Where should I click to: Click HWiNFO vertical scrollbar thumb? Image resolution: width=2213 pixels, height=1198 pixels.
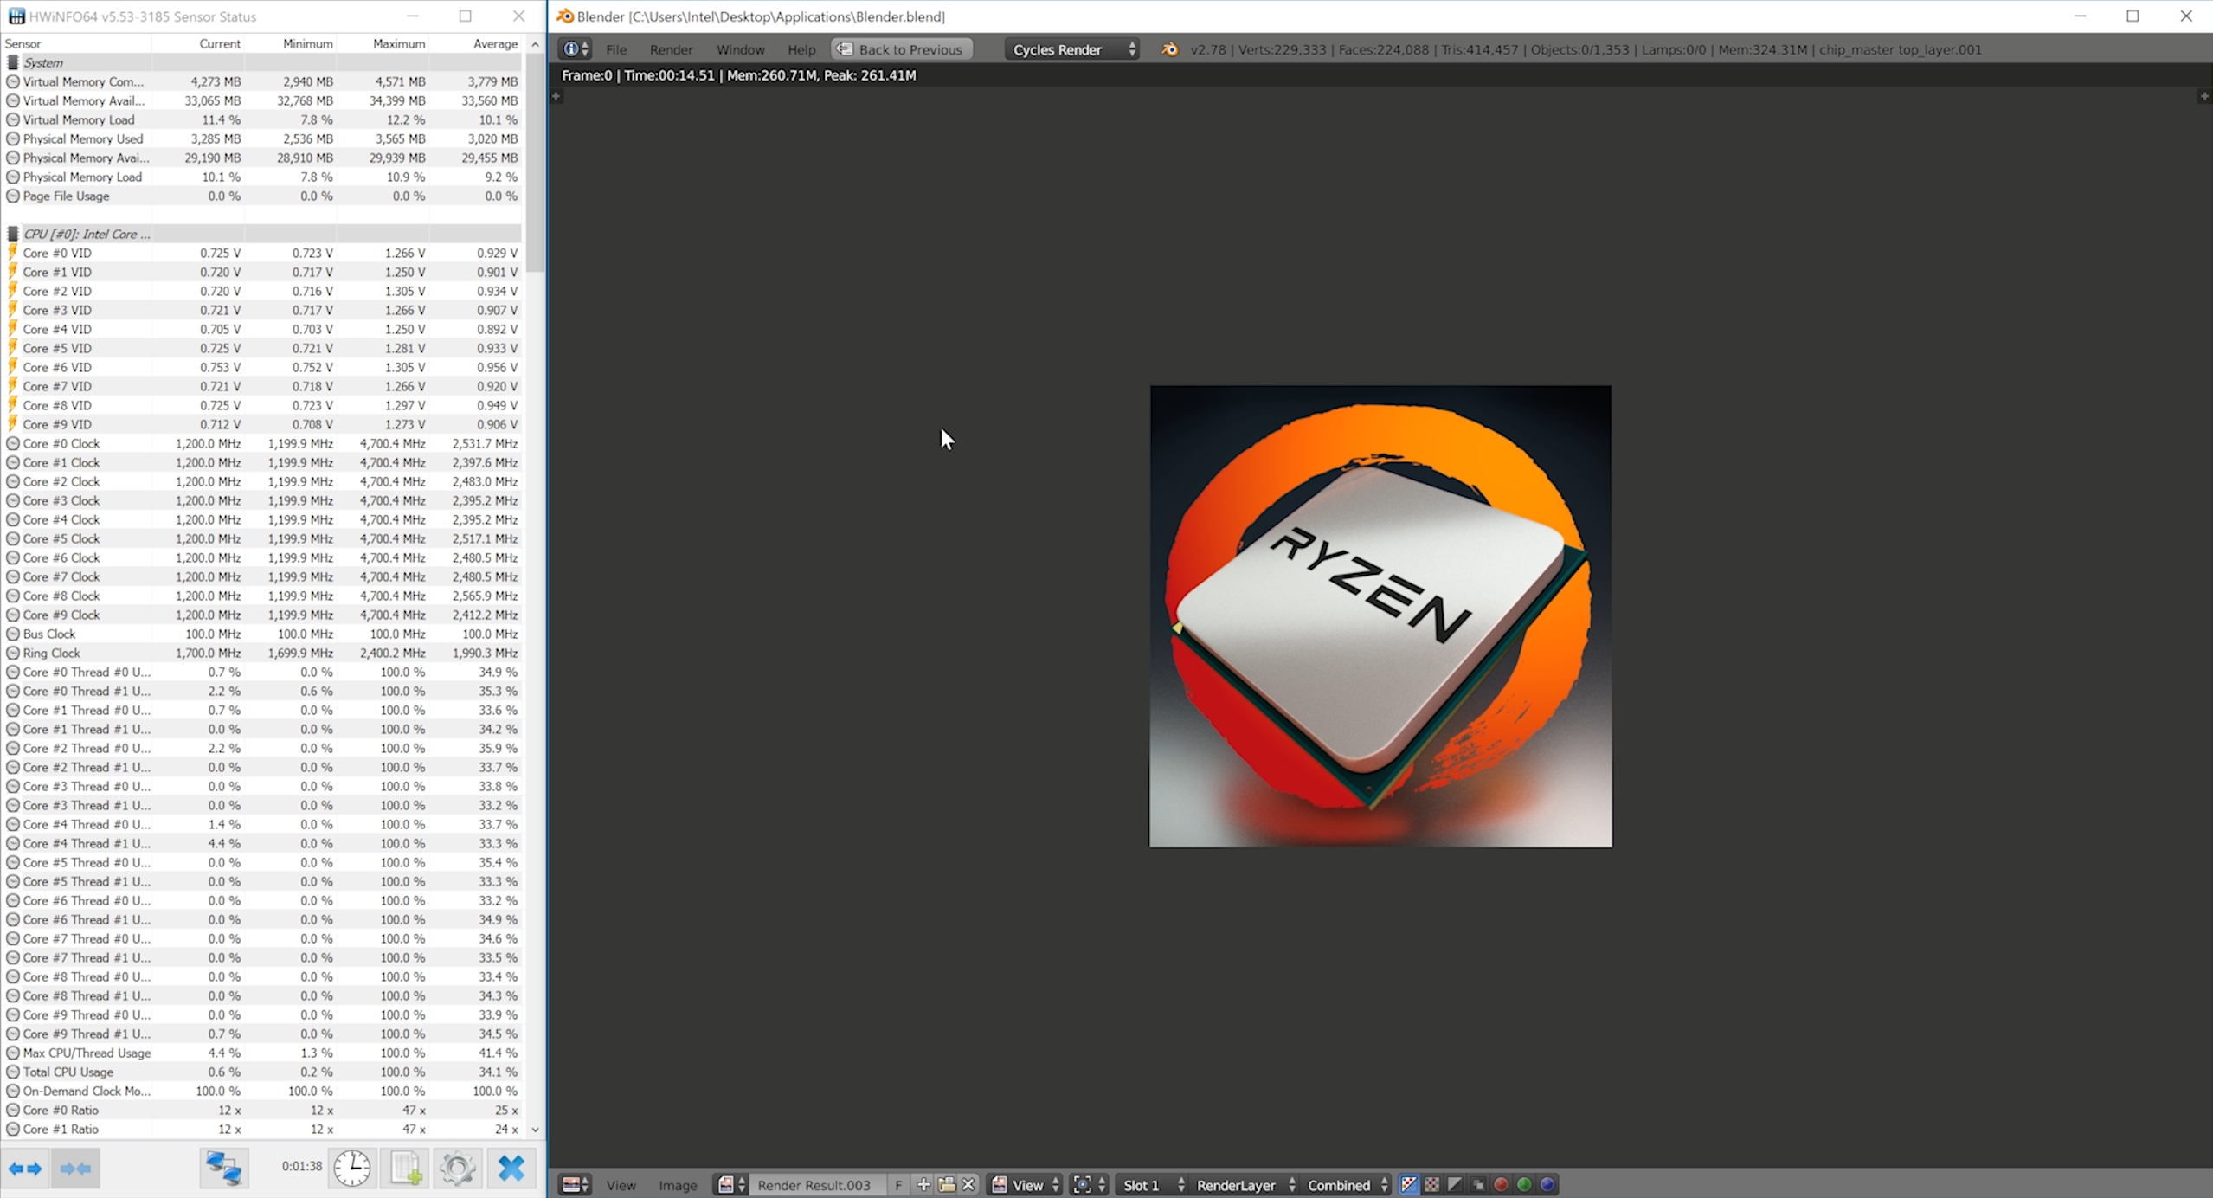click(535, 162)
